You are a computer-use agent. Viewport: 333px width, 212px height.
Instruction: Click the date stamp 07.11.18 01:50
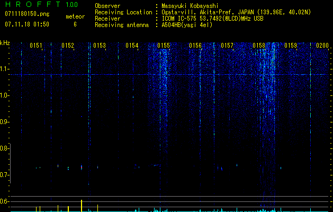pyautogui.click(x=27, y=24)
